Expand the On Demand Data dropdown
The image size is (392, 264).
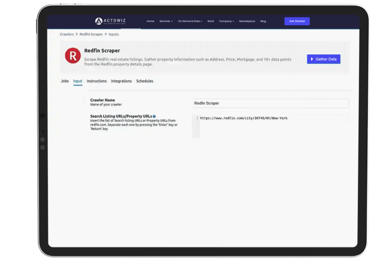click(x=190, y=21)
